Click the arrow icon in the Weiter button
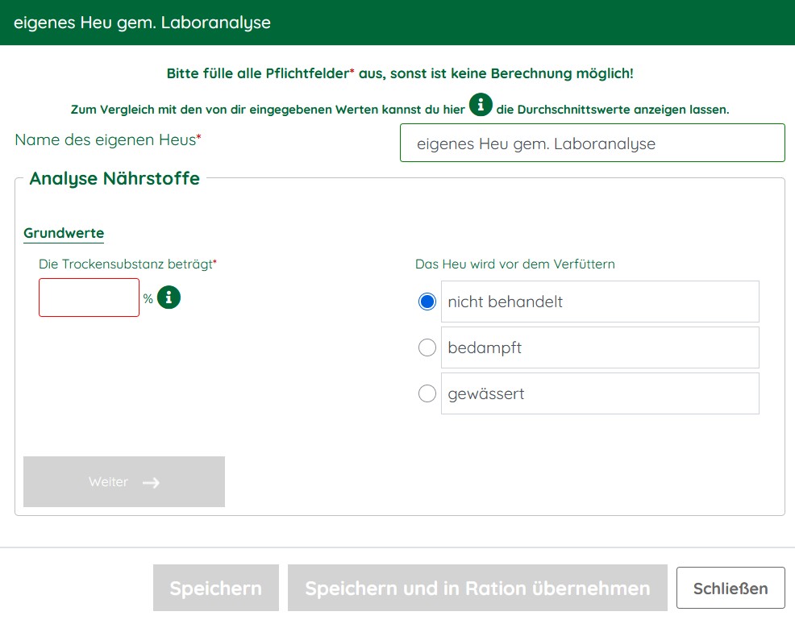Viewport: 795px width, 620px height. [151, 482]
